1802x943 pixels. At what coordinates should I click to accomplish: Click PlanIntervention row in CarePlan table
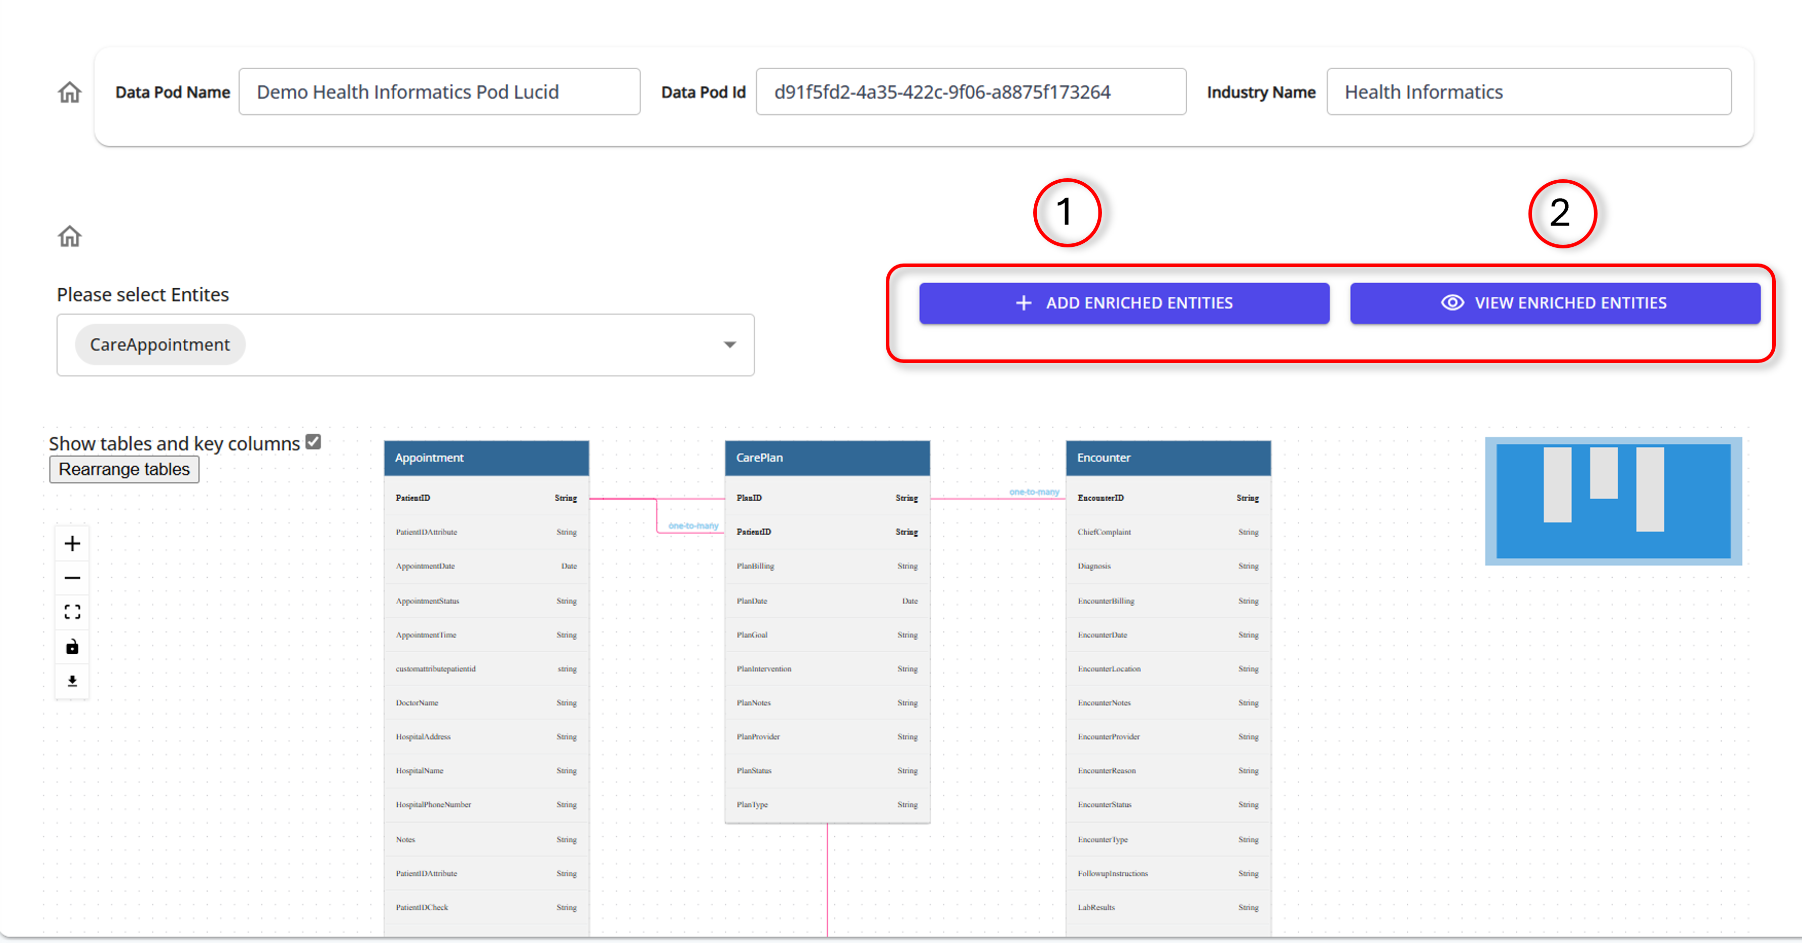pos(827,669)
